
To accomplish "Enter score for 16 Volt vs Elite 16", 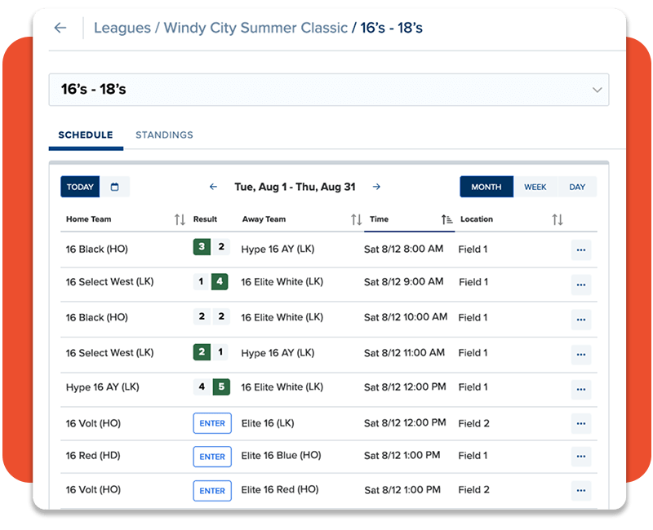I will tap(211, 423).
